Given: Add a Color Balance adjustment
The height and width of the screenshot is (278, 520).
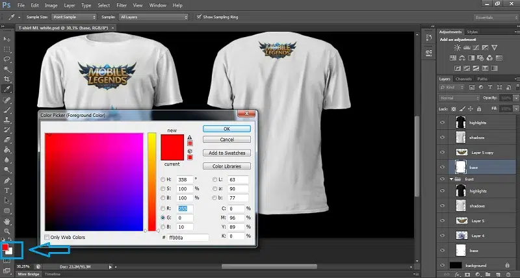Looking at the screenshot, I should pyautogui.click(x=462, y=58).
